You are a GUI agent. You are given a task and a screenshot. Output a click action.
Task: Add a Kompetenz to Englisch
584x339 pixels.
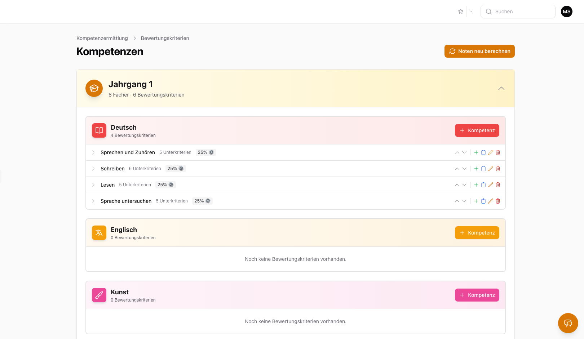(477, 233)
